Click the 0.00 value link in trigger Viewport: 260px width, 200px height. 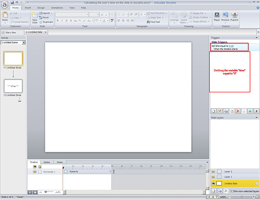coord(231,46)
